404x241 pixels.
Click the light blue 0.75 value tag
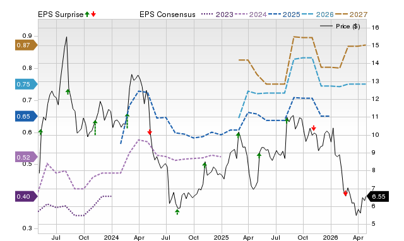click(x=26, y=84)
